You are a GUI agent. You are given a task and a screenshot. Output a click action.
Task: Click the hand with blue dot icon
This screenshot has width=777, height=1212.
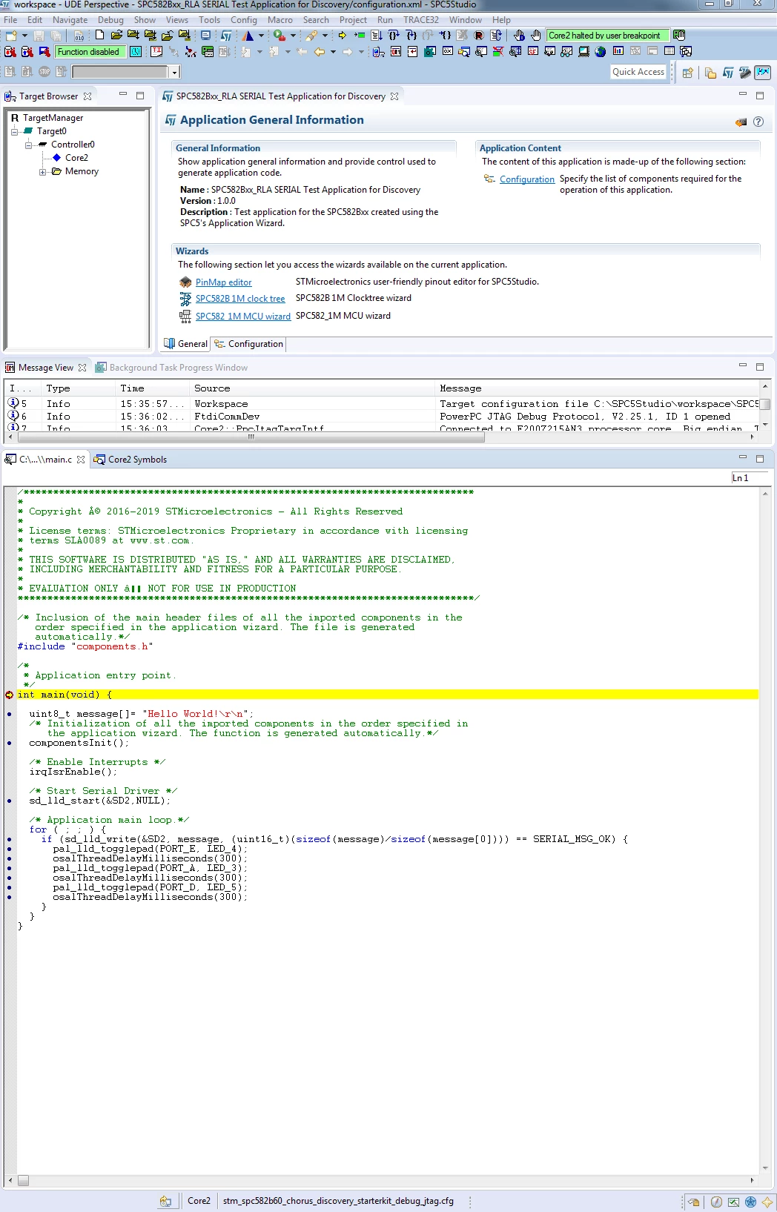pyautogui.click(x=519, y=35)
